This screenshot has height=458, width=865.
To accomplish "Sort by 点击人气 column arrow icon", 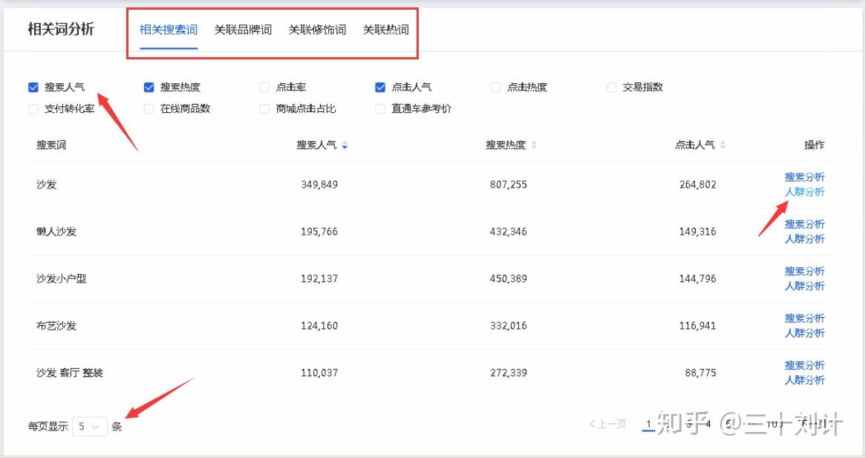I will [x=722, y=145].
